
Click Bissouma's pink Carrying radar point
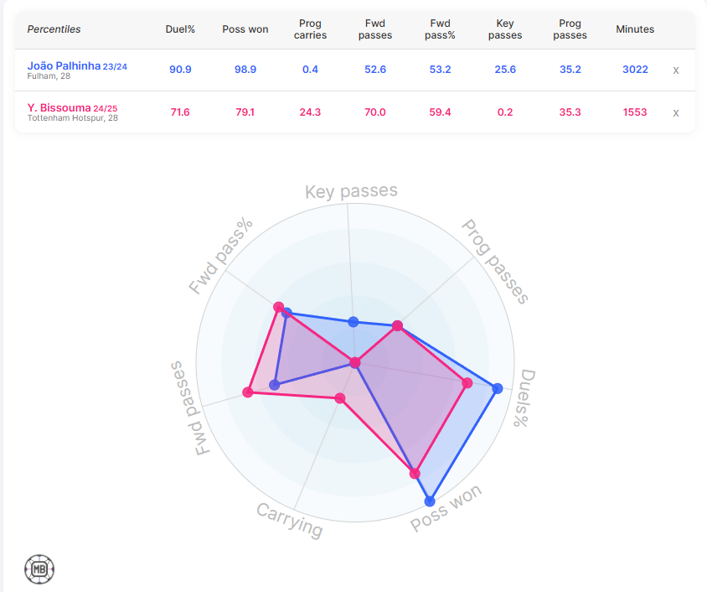point(340,398)
